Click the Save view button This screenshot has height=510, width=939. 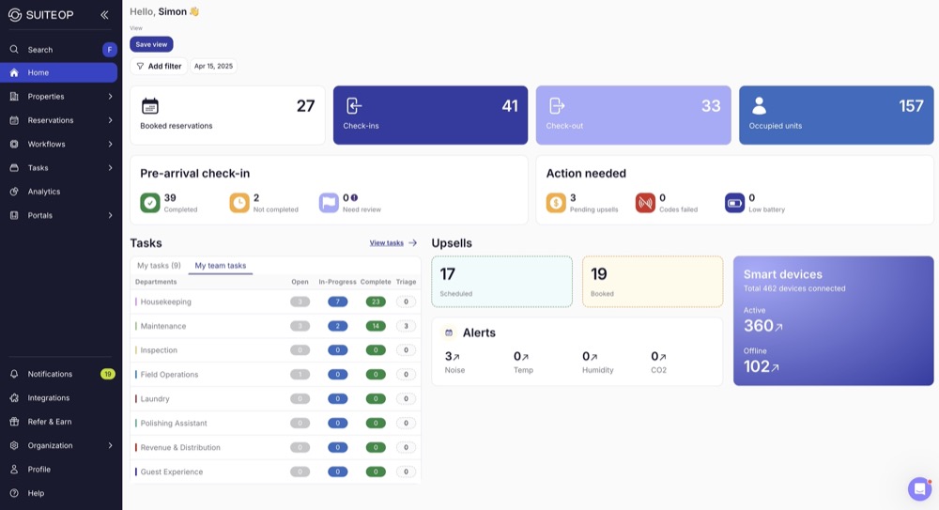(x=151, y=44)
